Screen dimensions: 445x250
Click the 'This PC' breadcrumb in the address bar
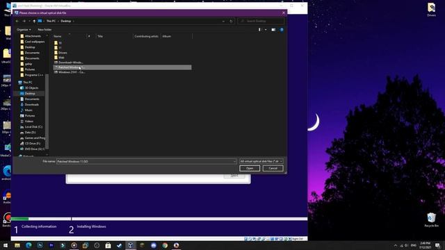51,21
